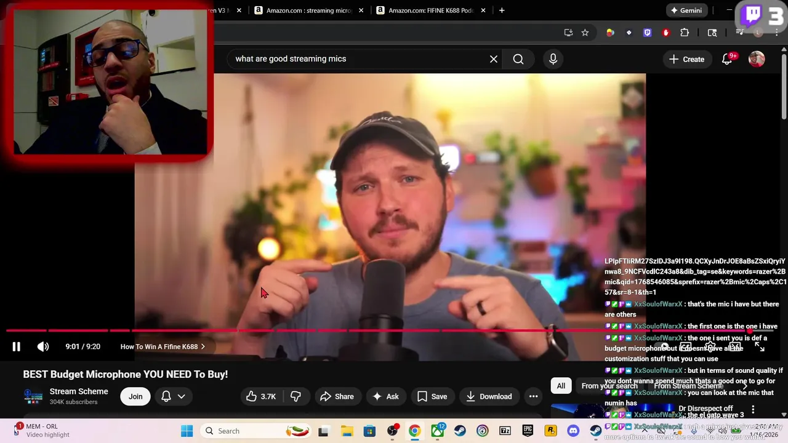Close the Amazon FIFINE K688 tab
The width and height of the screenshot is (788, 443).
483,10
